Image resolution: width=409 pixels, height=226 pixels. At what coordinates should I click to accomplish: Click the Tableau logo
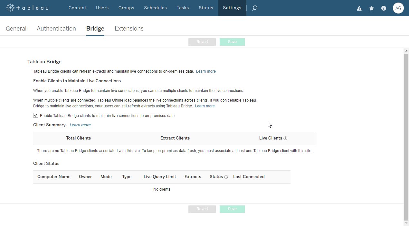click(27, 8)
